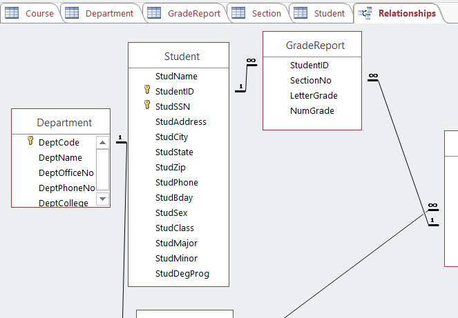Select the GradeReport table header
The height and width of the screenshot is (318, 458).
pyautogui.click(x=315, y=46)
